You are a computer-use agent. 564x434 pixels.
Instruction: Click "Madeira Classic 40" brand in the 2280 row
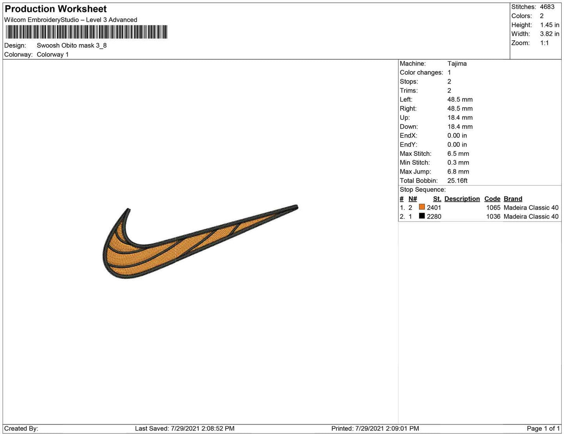pos(531,217)
